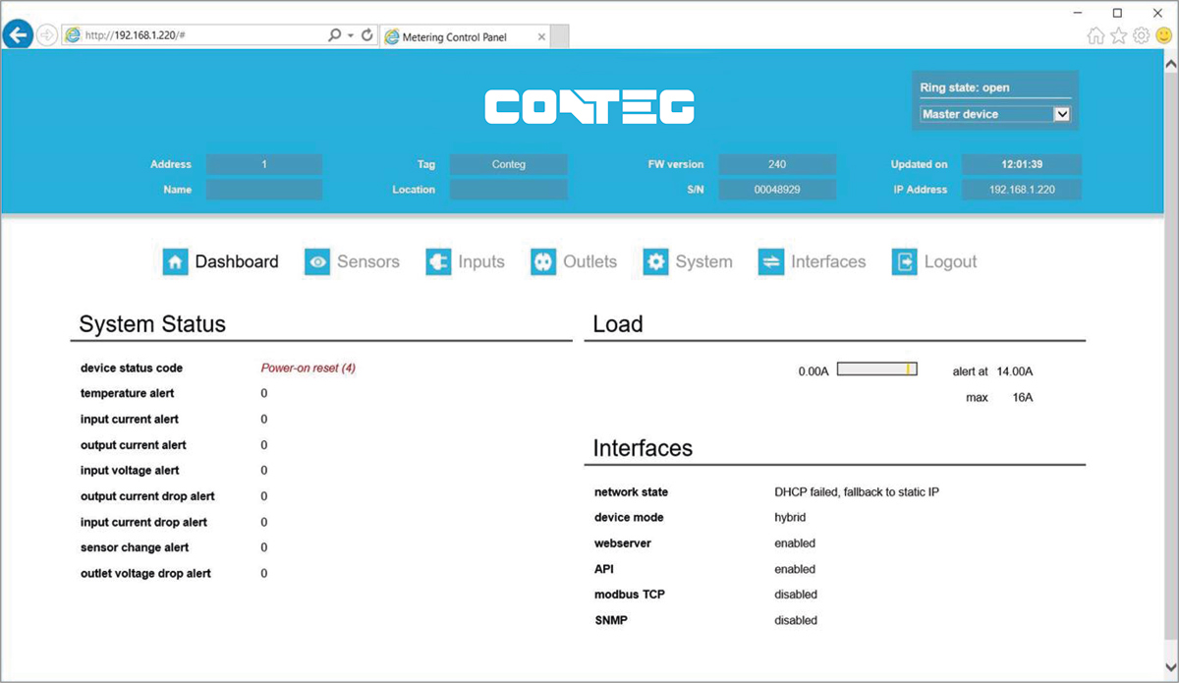Minimize the browser window
1179x683 pixels.
click(1079, 13)
